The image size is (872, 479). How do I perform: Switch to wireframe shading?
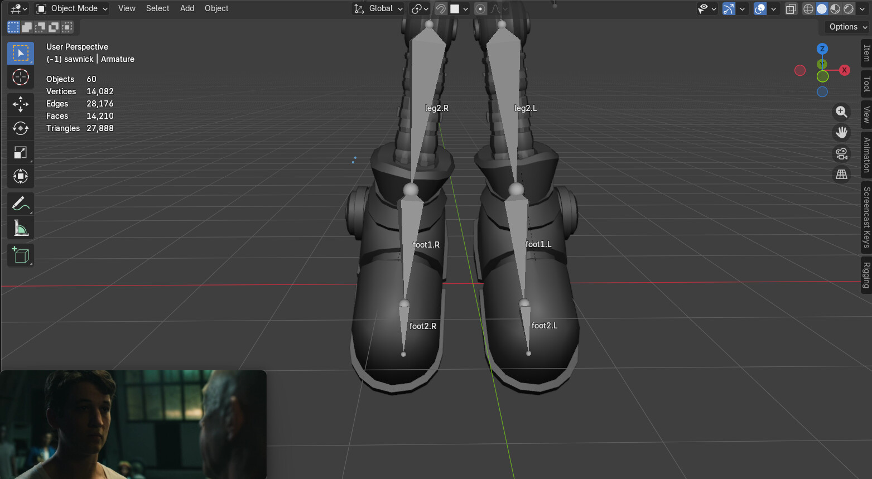point(808,8)
